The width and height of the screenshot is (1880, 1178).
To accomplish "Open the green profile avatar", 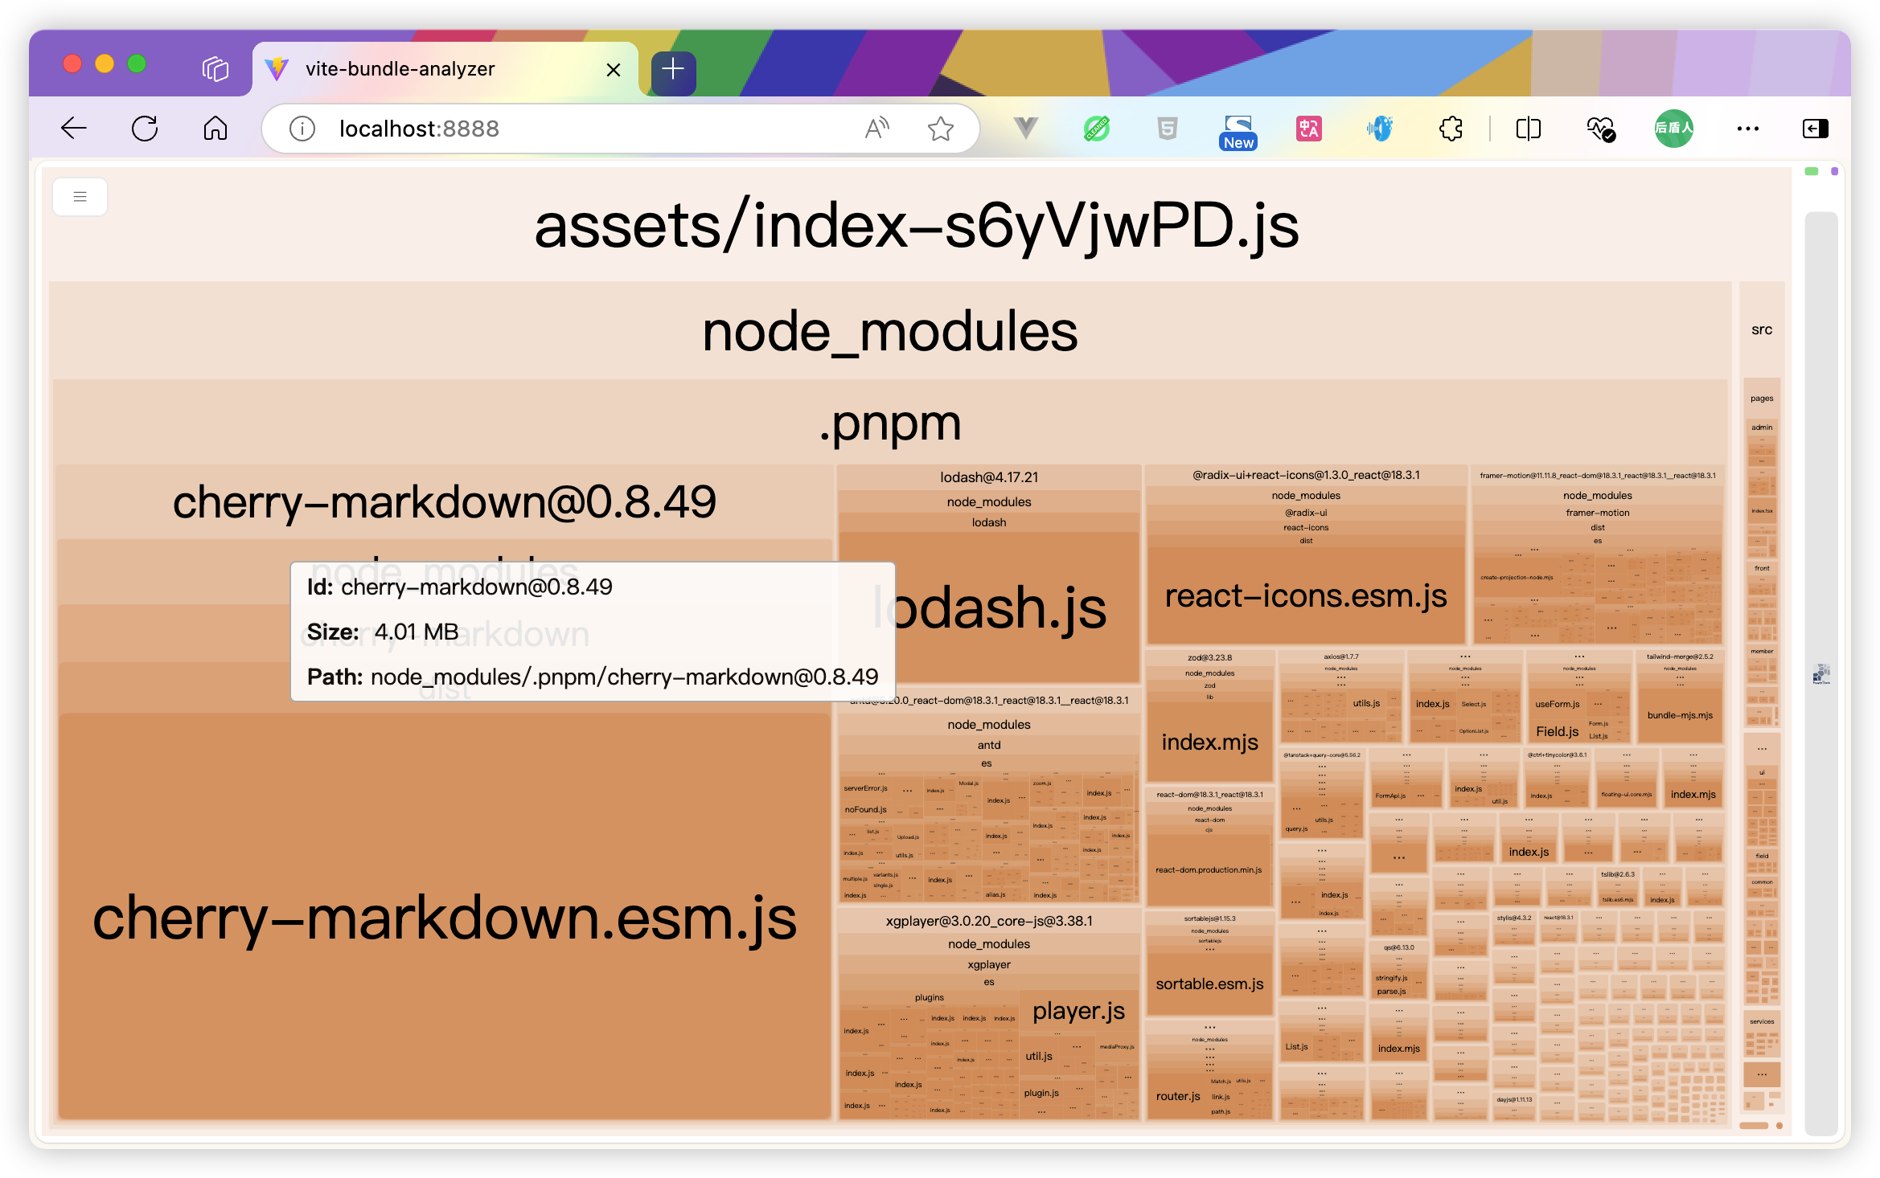I will tap(1674, 129).
